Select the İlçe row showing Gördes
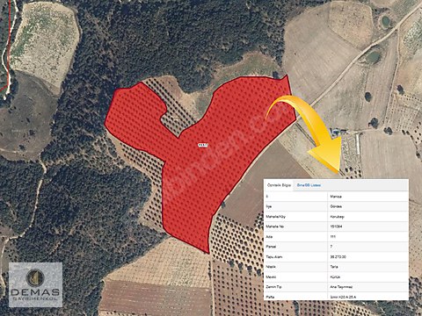Screen dimensions: 422x316 pos(336,206)
